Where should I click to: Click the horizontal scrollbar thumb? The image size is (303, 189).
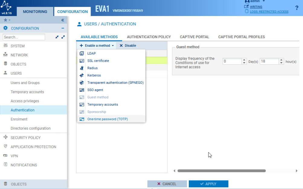click(222, 171)
